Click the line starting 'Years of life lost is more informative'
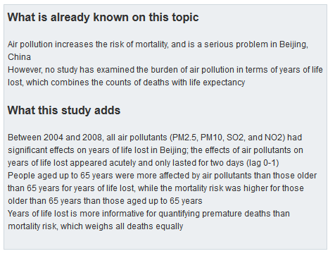 pyautogui.click(x=148, y=214)
